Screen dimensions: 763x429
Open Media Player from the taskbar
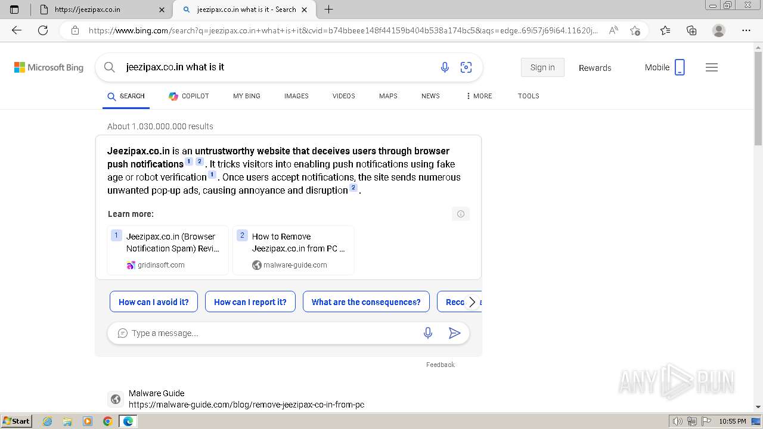tap(88, 421)
